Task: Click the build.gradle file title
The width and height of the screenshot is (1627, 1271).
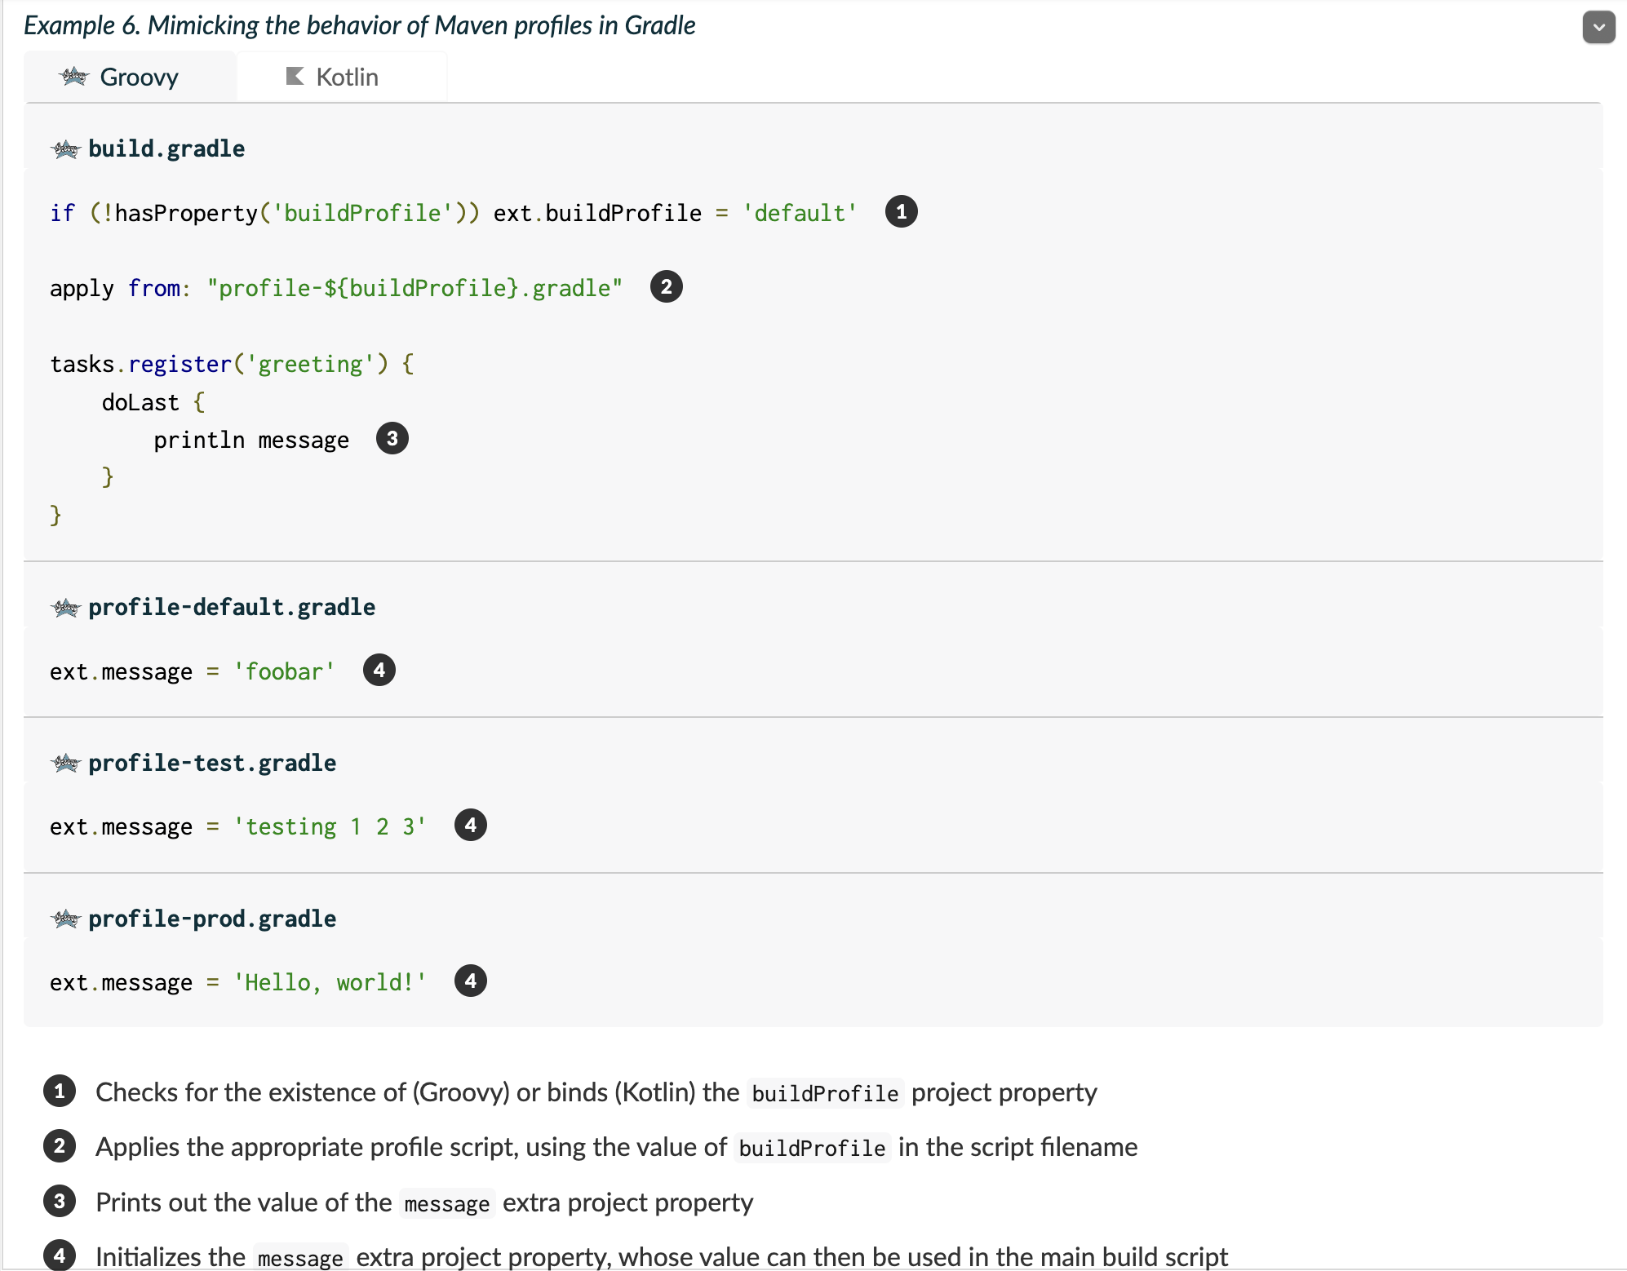Action: pos(166,149)
